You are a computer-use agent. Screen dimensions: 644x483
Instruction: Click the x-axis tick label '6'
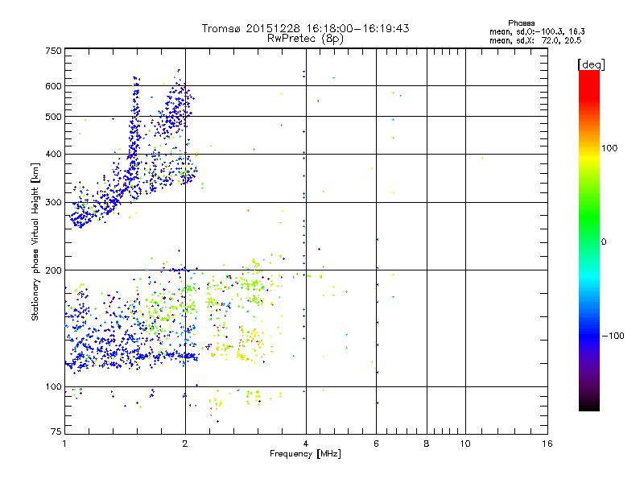[376, 444]
